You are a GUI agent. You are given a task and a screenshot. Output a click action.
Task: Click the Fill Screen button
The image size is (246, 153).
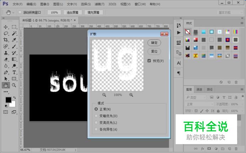tap(93, 12)
